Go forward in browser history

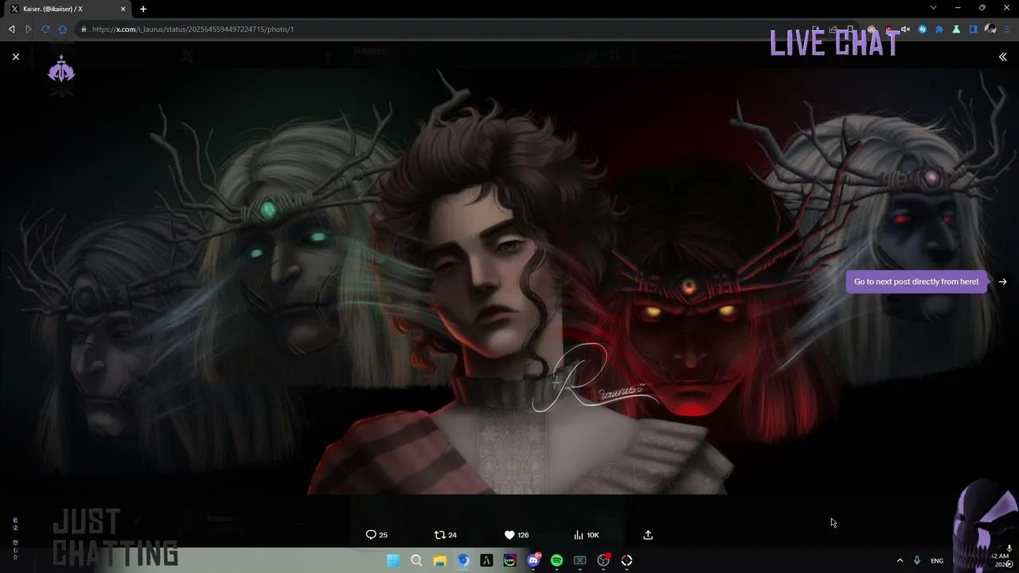pyautogui.click(x=28, y=29)
